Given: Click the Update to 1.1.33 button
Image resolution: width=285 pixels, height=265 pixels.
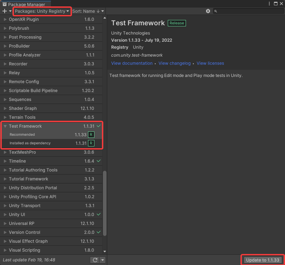Looking at the screenshot, I should click(x=263, y=260).
